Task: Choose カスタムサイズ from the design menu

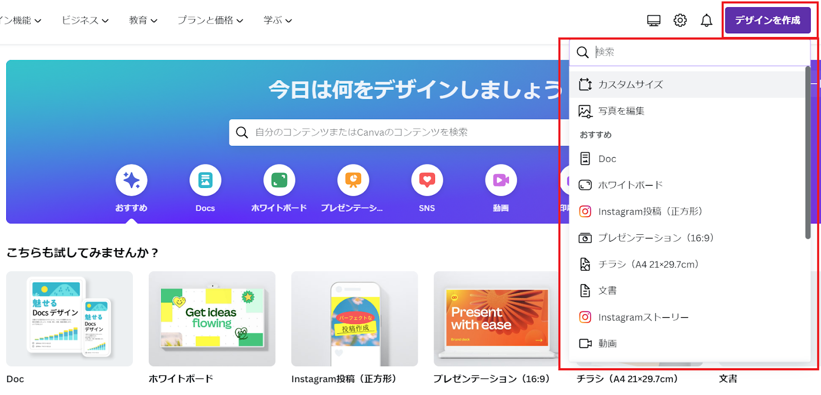Action: (x=631, y=85)
